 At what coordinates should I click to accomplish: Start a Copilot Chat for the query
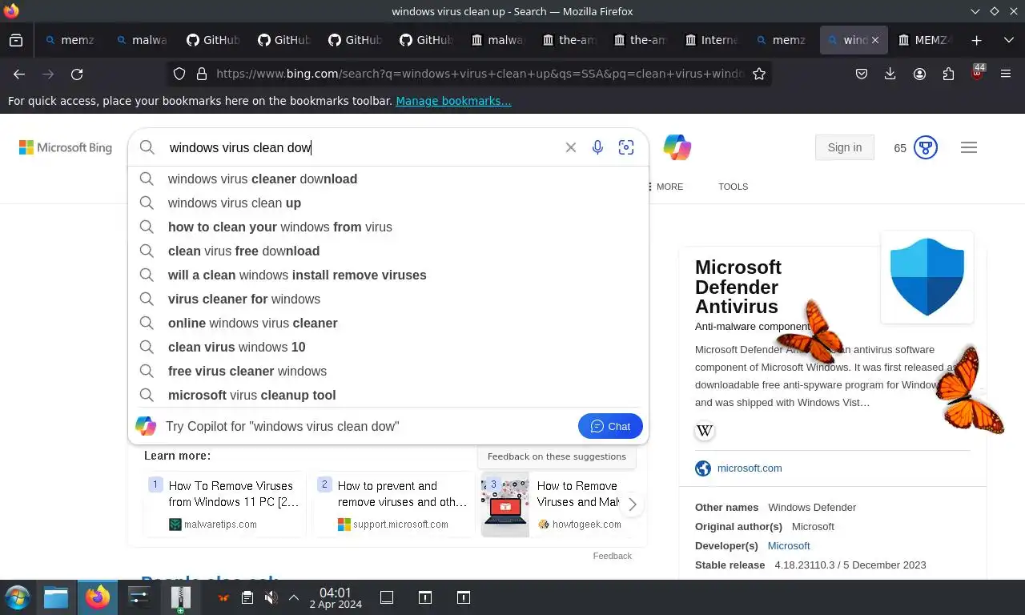click(x=610, y=426)
